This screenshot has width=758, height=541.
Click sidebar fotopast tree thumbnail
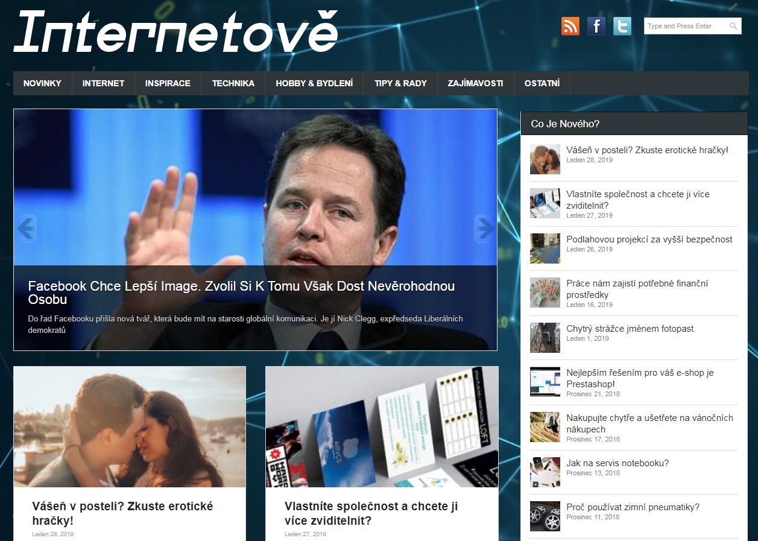click(x=545, y=338)
